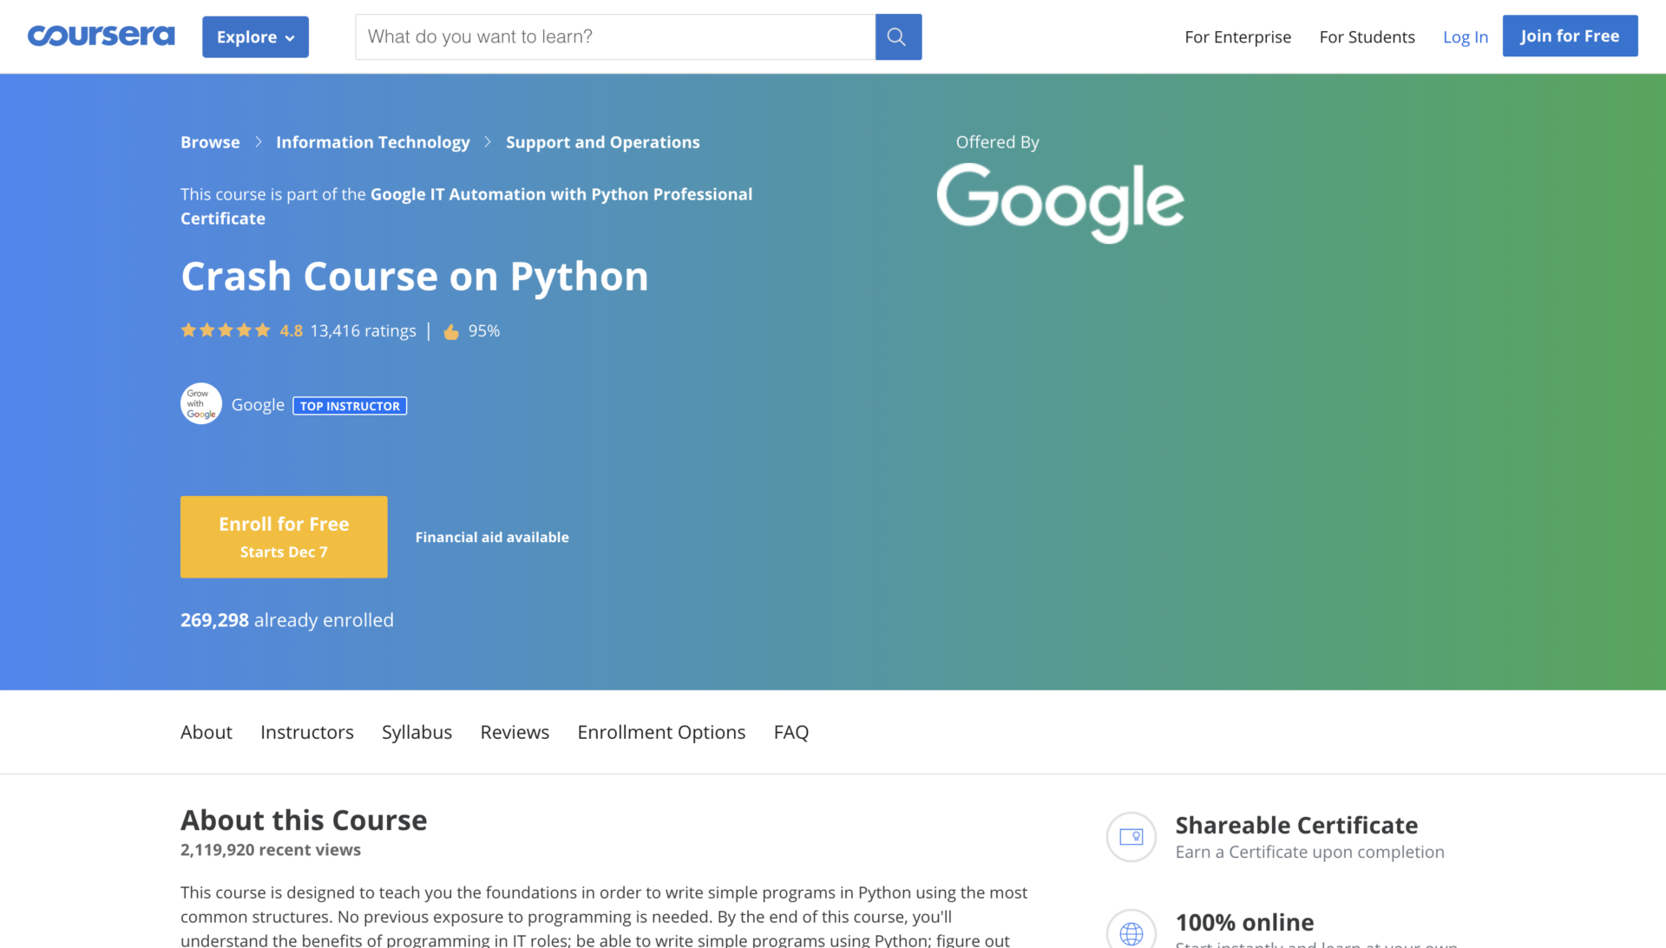This screenshot has height=948, width=1666.
Task: Click the thumbs-up icon beside 95%
Action: (x=450, y=330)
